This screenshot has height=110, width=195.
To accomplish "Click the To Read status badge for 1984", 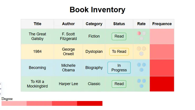I will click(119, 52).
